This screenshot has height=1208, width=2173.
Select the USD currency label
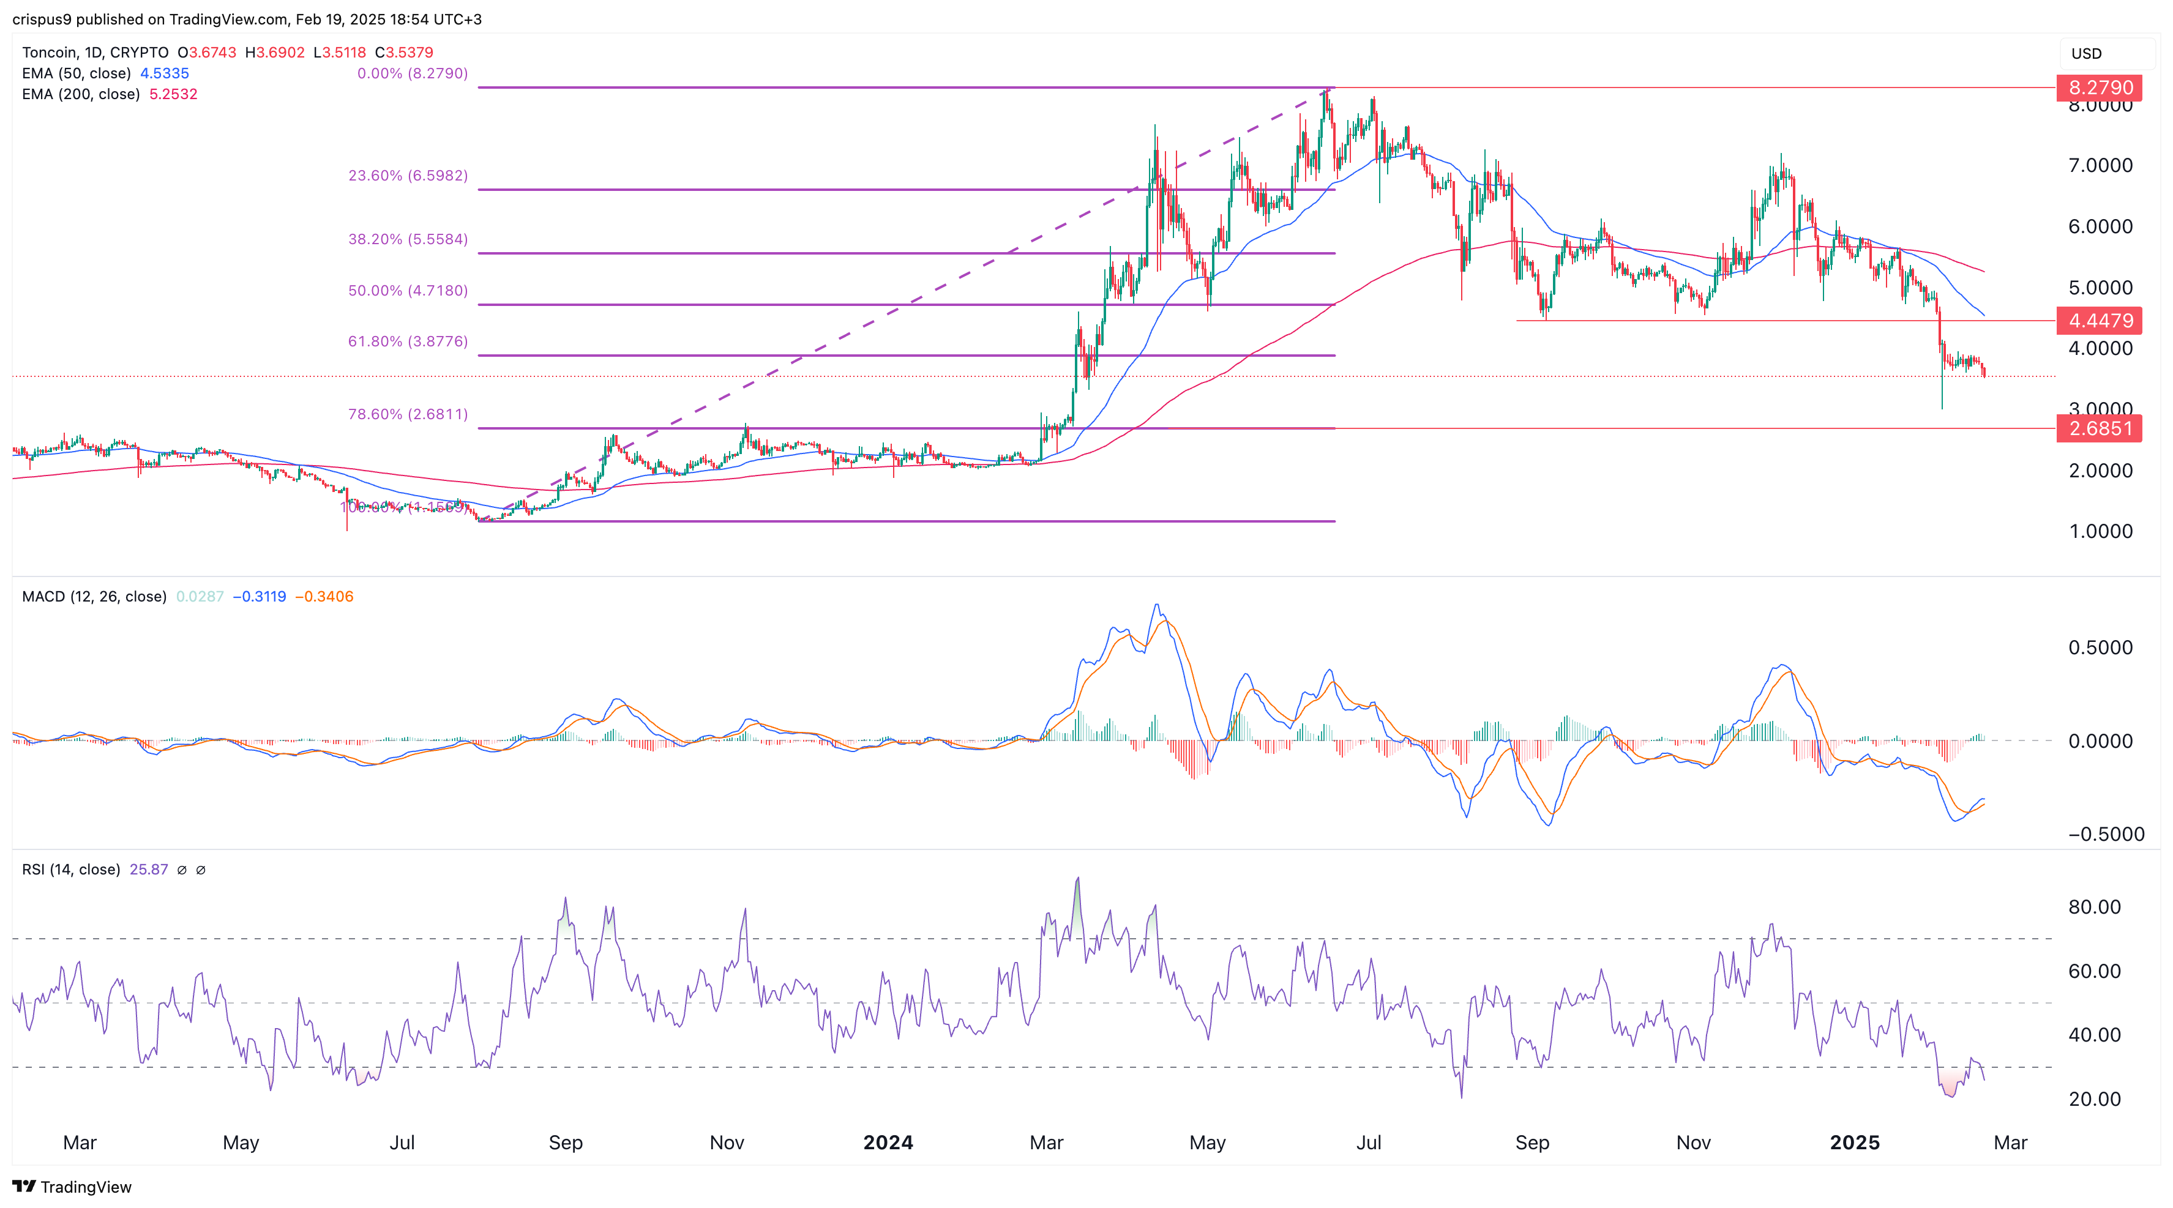coord(2086,53)
